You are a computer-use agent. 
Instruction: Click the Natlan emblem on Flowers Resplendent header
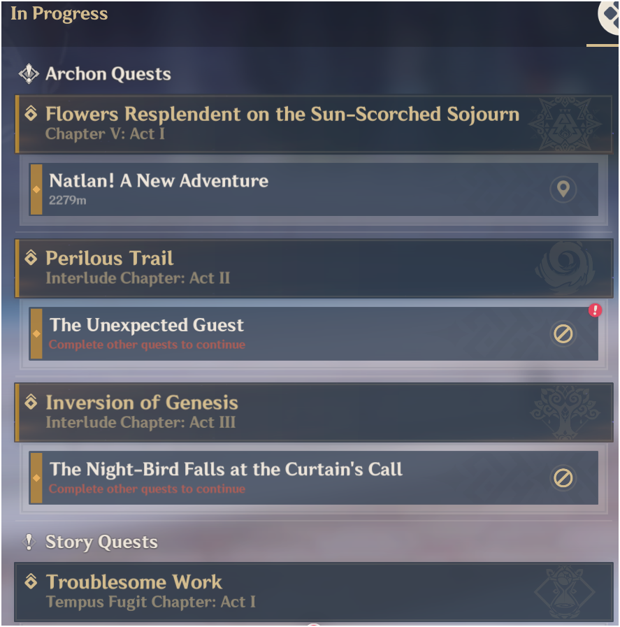pos(564,124)
